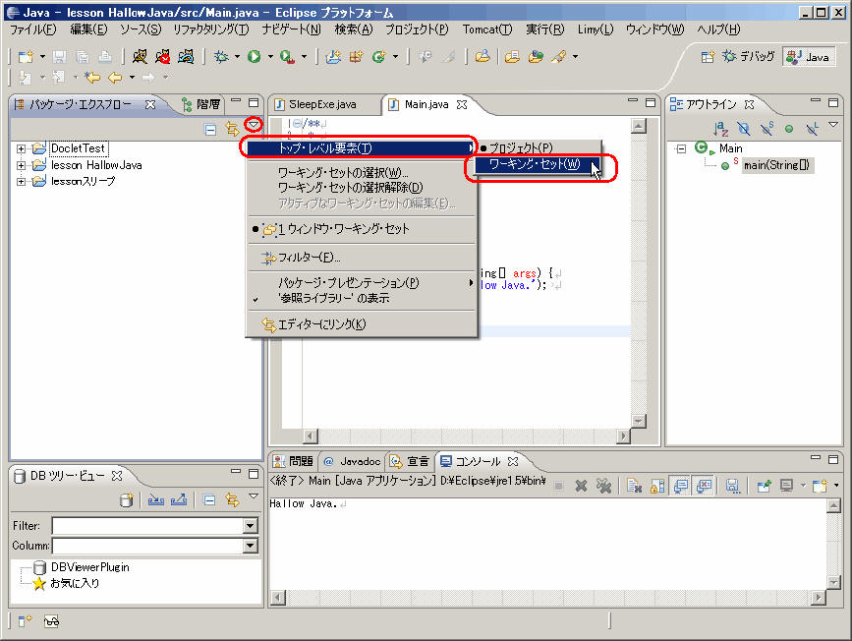
Task: Click the green Run button in toolbar
Action: point(254,57)
